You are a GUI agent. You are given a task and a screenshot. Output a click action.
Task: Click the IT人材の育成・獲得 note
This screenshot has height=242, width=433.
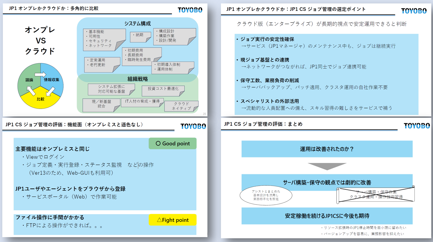pyautogui.click(x=142, y=102)
